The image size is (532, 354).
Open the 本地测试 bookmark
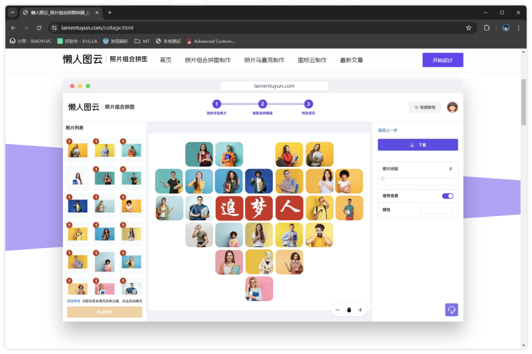(x=168, y=41)
